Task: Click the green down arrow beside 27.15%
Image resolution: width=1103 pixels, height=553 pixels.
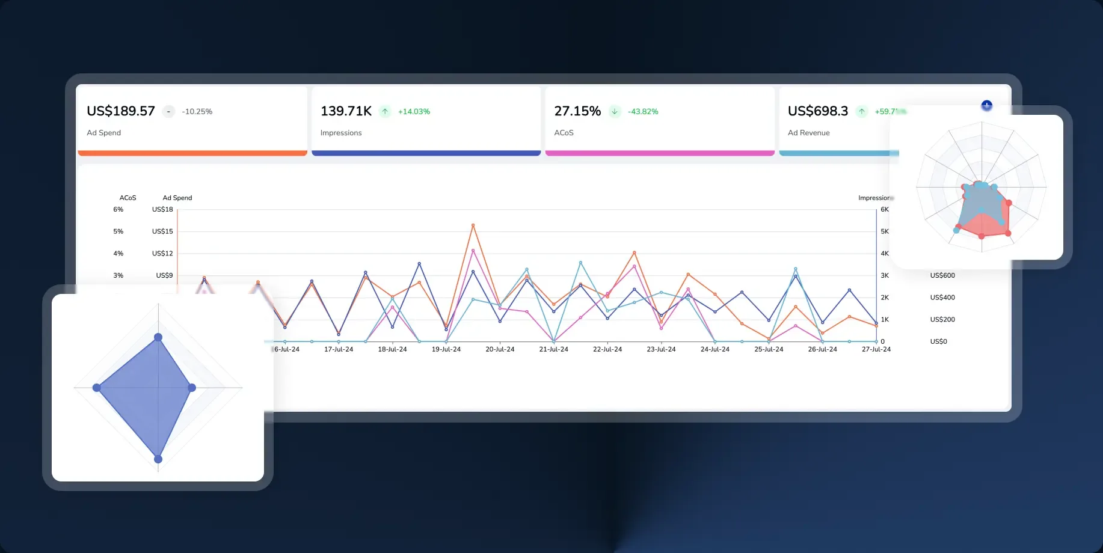Action: [615, 112]
